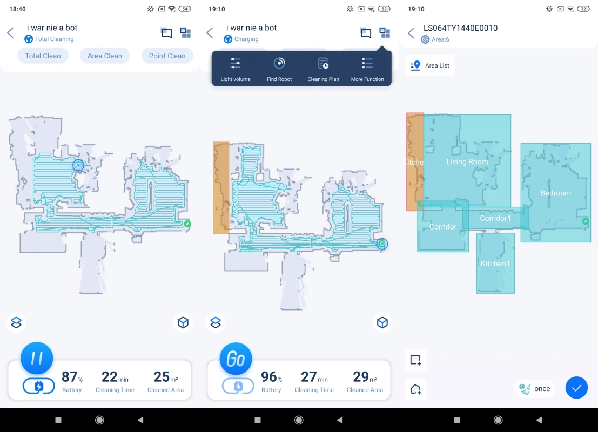Go back from the LS064TY1440E0010 screen
The width and height of the screenshot is (598, 432).
[x=411, y=33]
